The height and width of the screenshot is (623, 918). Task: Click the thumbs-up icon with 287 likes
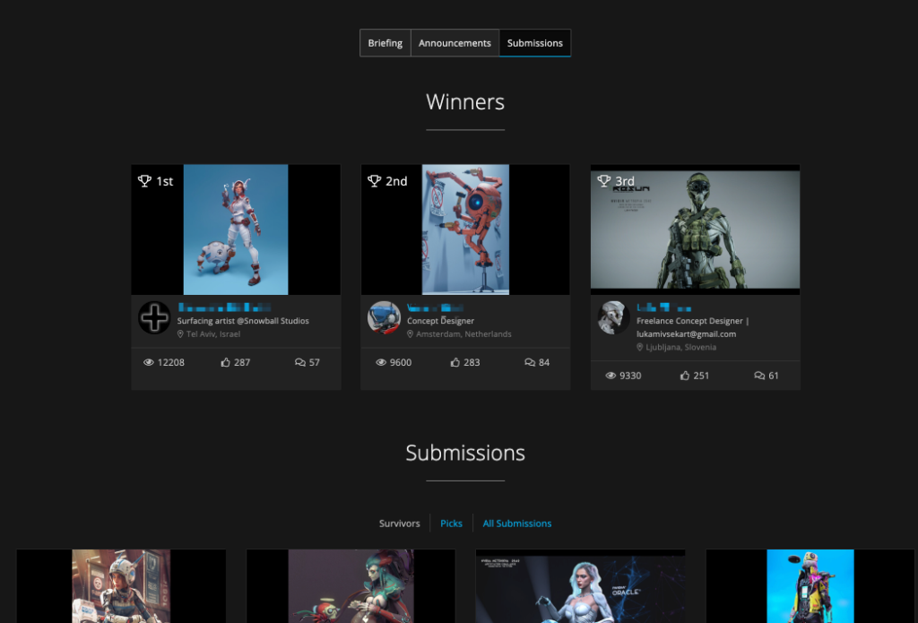(x=225, y=362)
